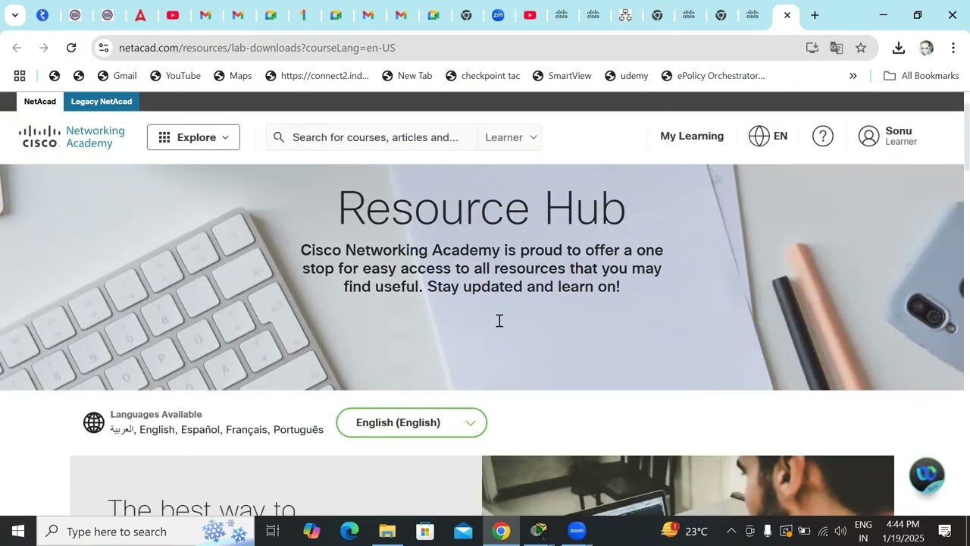Show more hidden bookmarks chevron
The height and width of the screenshot is (546, 970).
pyautogui.click(x=853, y=76)
